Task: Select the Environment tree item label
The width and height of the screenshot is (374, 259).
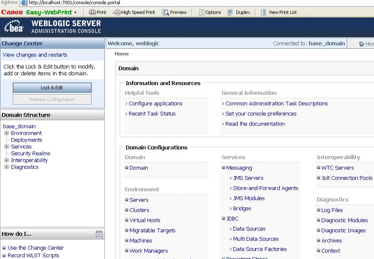Action: pyautogui.click(x=26, y=133)
